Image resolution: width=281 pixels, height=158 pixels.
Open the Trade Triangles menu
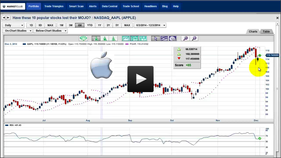pos(54,6)
